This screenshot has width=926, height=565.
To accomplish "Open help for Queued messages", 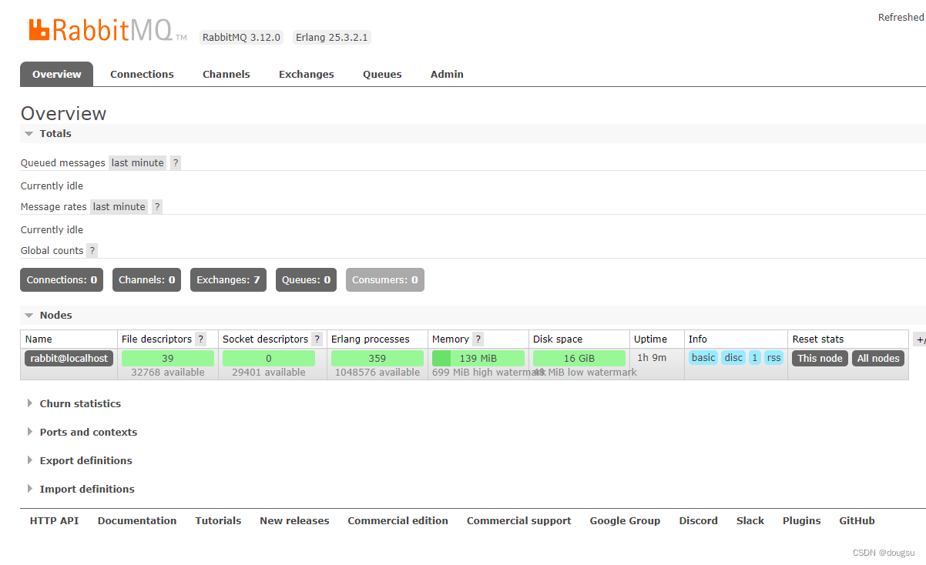I will (176, 163).
